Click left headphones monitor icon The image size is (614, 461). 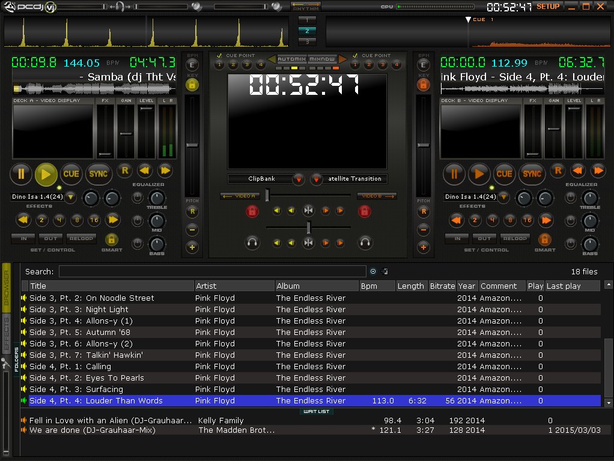click(253, 243)
